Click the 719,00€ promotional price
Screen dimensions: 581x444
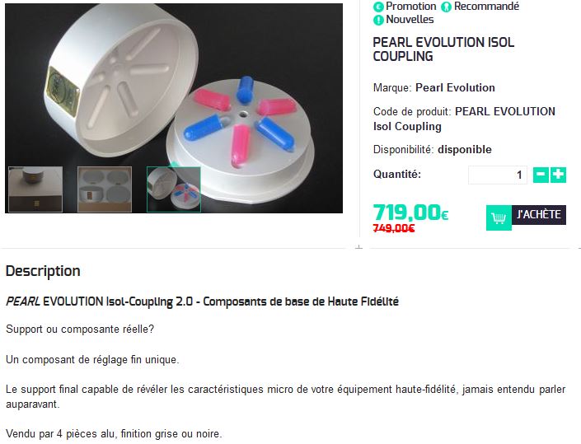(x=410, y=213)
